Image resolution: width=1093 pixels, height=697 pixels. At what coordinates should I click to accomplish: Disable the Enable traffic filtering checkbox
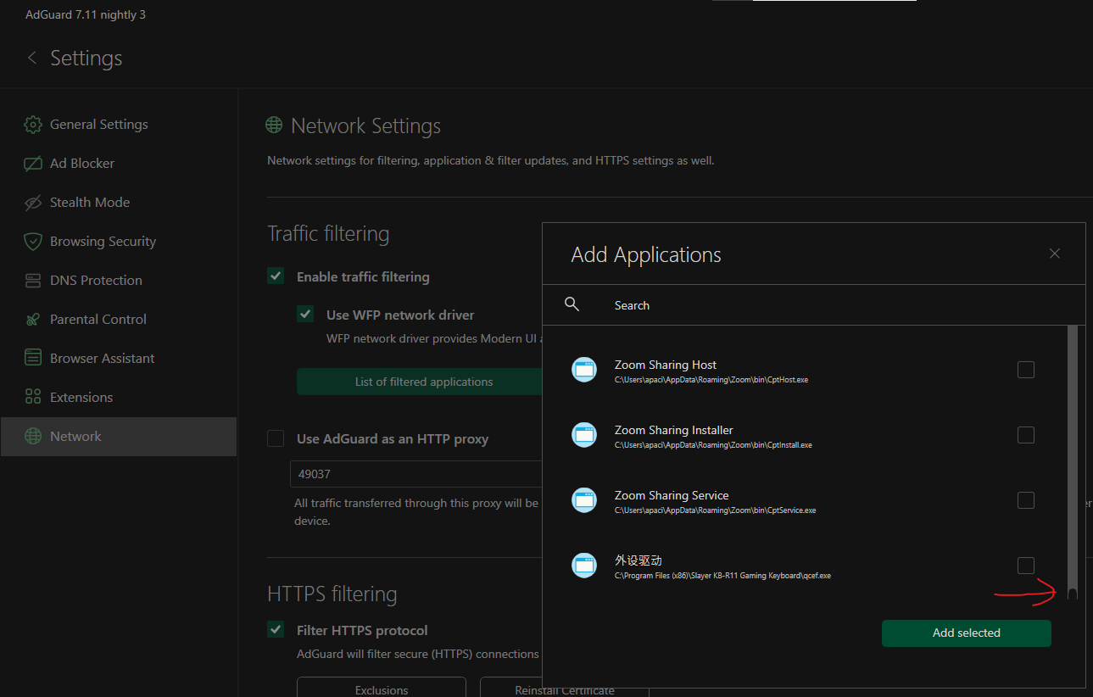(x=275, y=276)
